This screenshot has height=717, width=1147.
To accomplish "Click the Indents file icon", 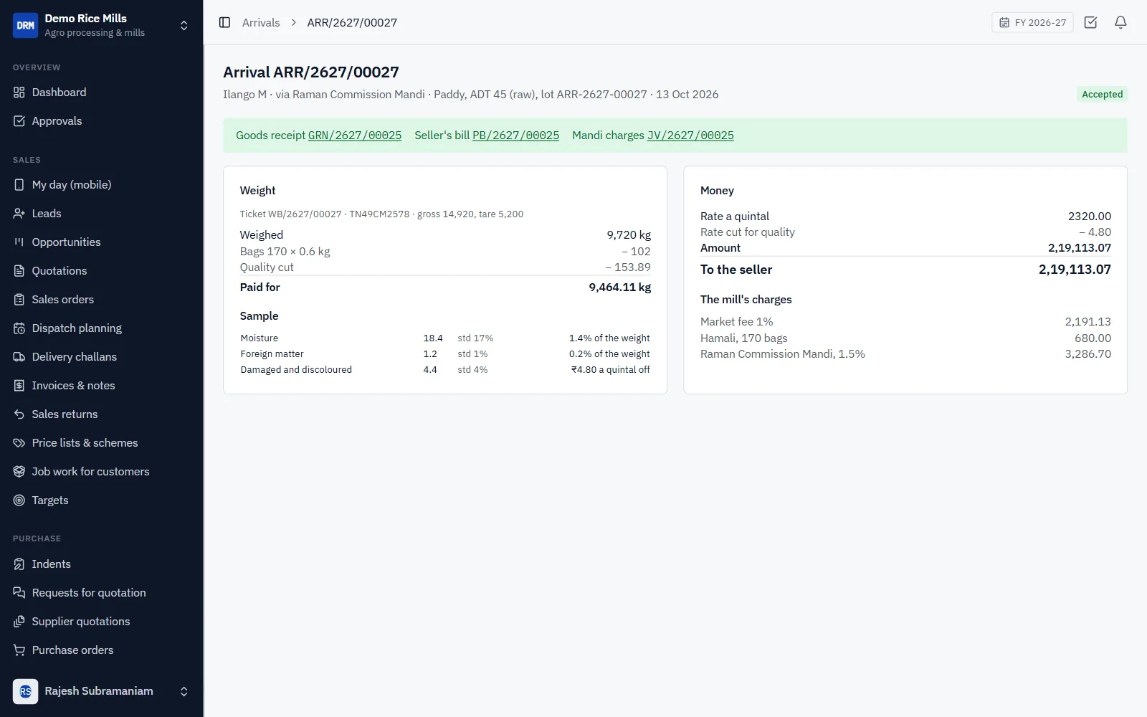I will [19, 564].
